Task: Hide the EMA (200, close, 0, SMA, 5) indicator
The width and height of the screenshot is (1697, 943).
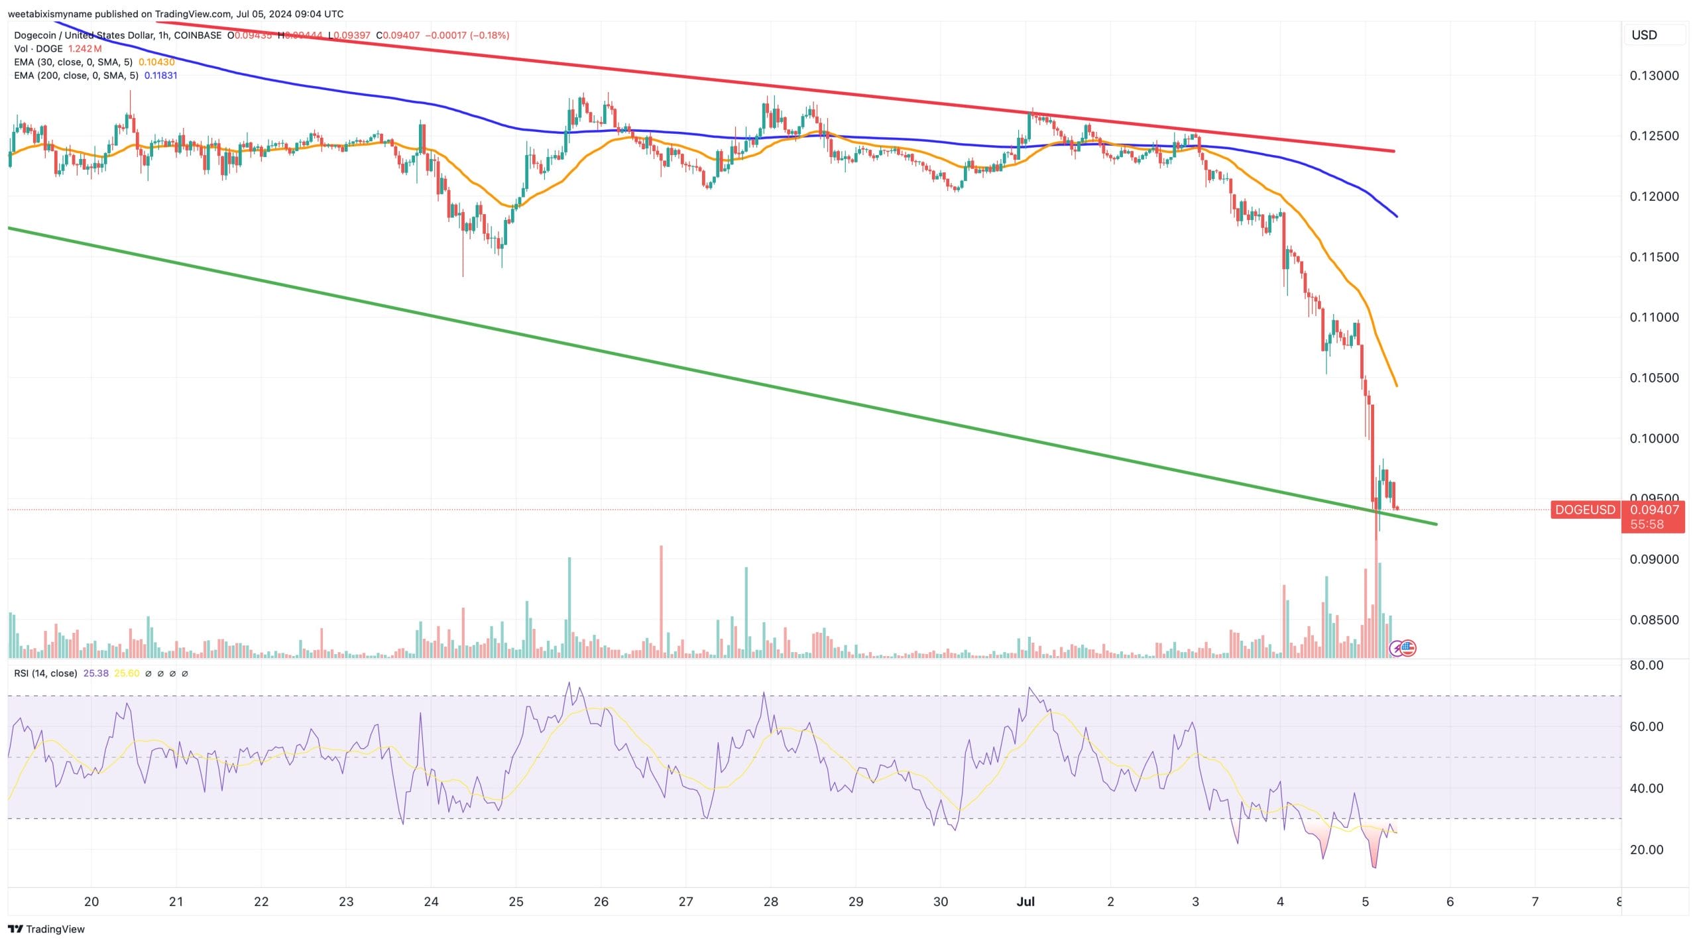Action: click(x=77, y=76)
